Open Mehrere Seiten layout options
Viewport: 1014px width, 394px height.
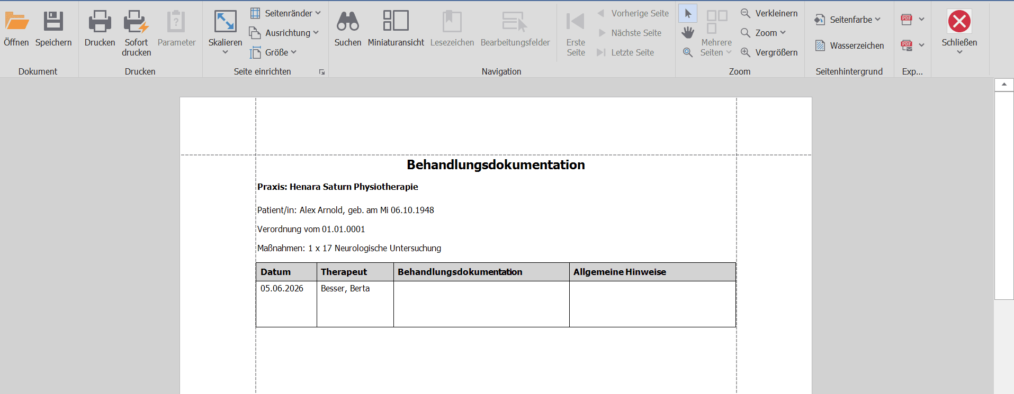click(716, 34)
